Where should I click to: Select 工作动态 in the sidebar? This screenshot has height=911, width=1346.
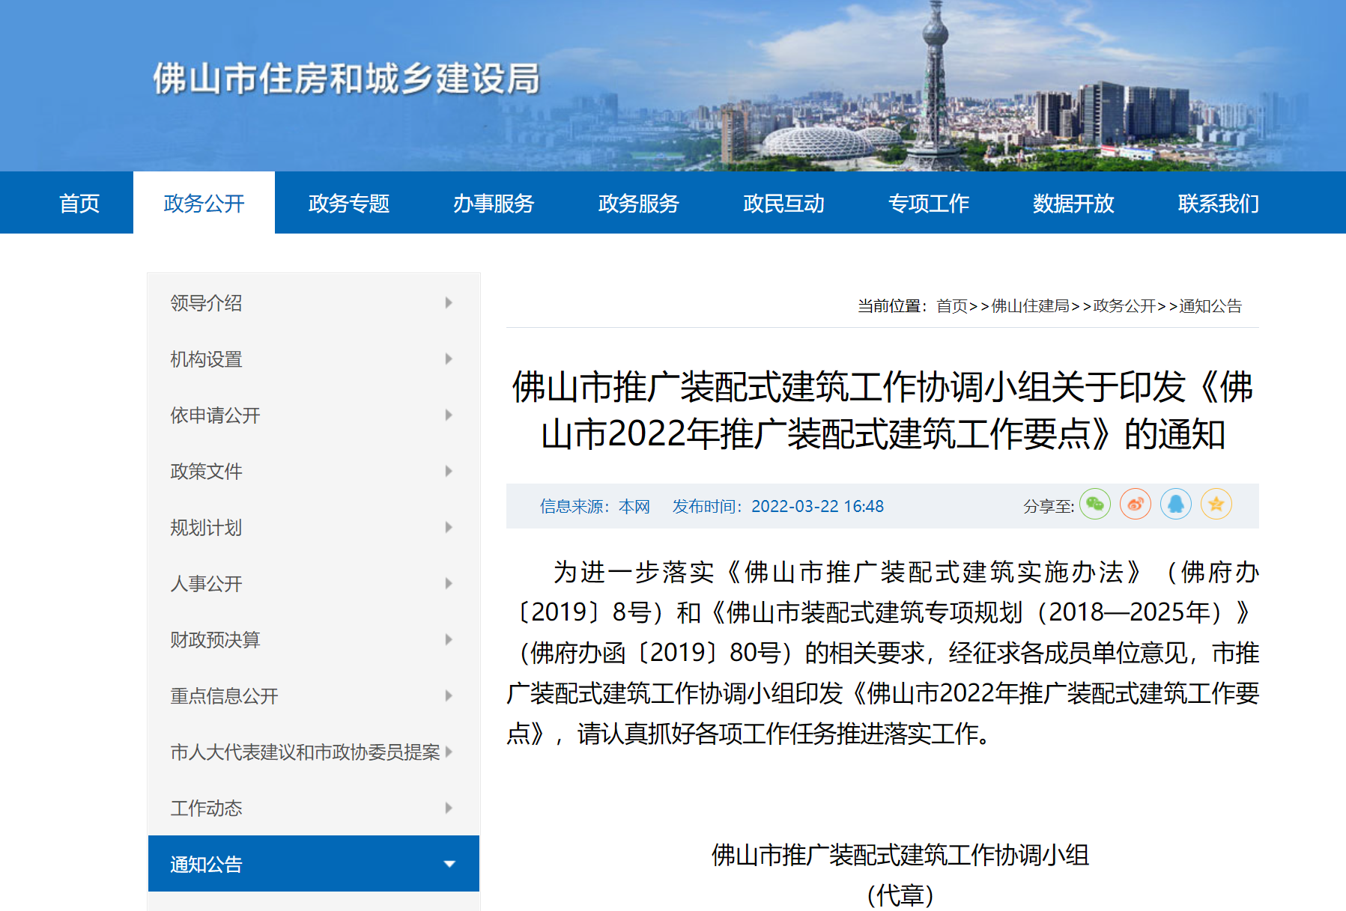(x=206, y=808)
